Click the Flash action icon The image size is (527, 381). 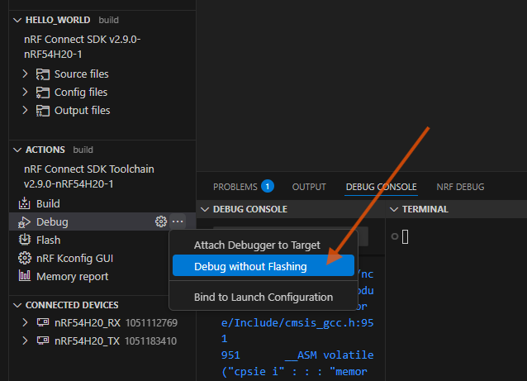point(24,240)
